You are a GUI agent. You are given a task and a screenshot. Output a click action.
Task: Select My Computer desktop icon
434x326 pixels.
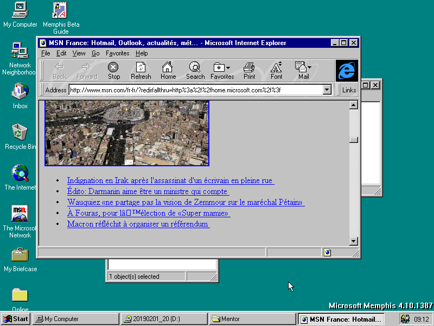20,15
